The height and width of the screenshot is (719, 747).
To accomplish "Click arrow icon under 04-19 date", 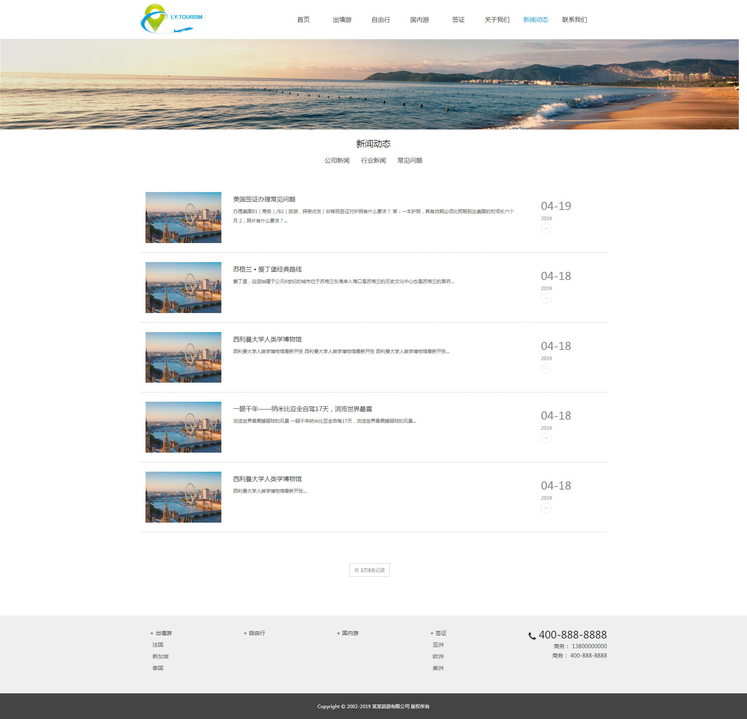I will pyautogui.click(x=546, y=229).
